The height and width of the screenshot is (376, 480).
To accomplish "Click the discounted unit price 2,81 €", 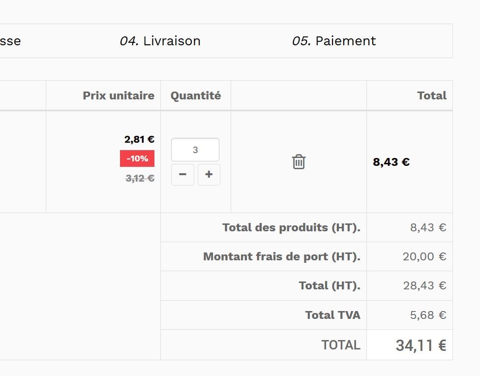I will 139,139.
